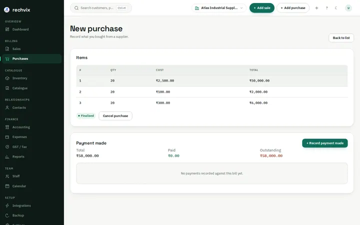Click the Staff people icon
Screen dimensions: 360x225
click(7, 176)
